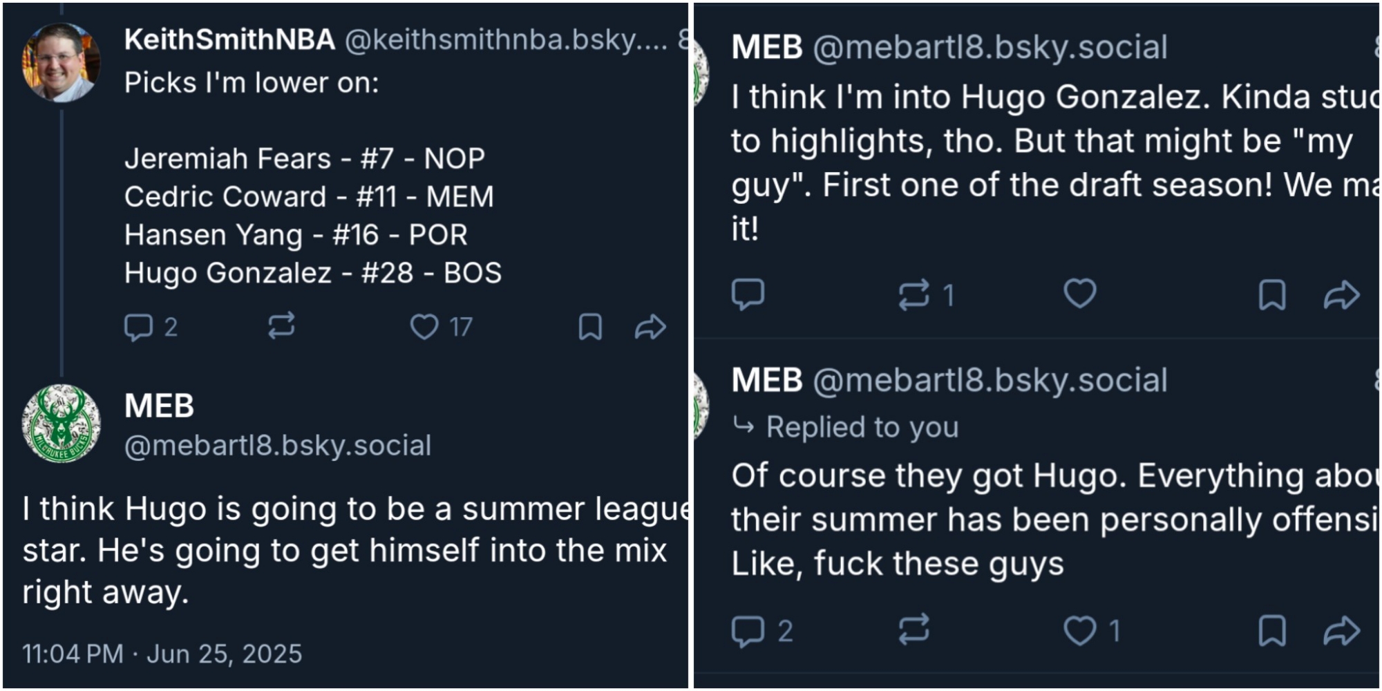Bookmark KeithSmithNBA's picks post
The image size is (1382, 691).
coord(590,327)
